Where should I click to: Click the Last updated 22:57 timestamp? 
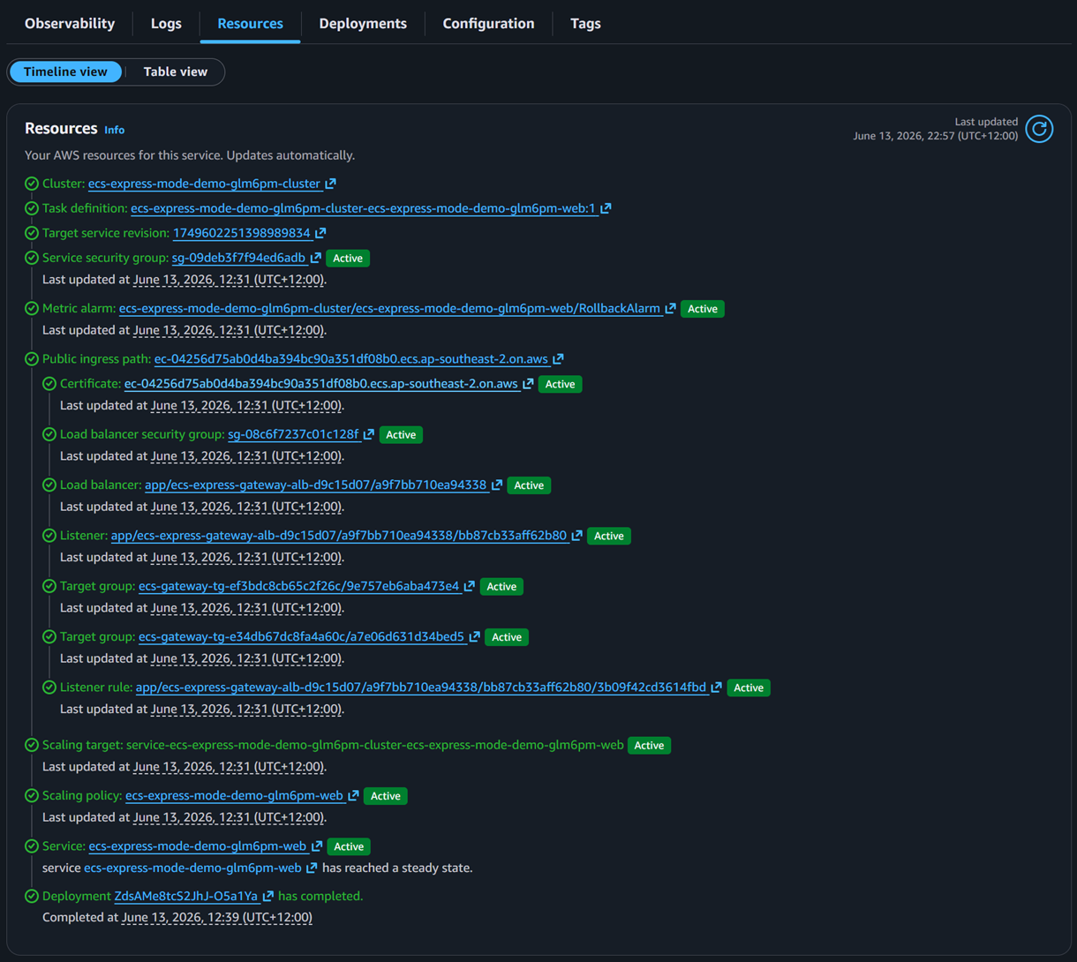(936, 136)
